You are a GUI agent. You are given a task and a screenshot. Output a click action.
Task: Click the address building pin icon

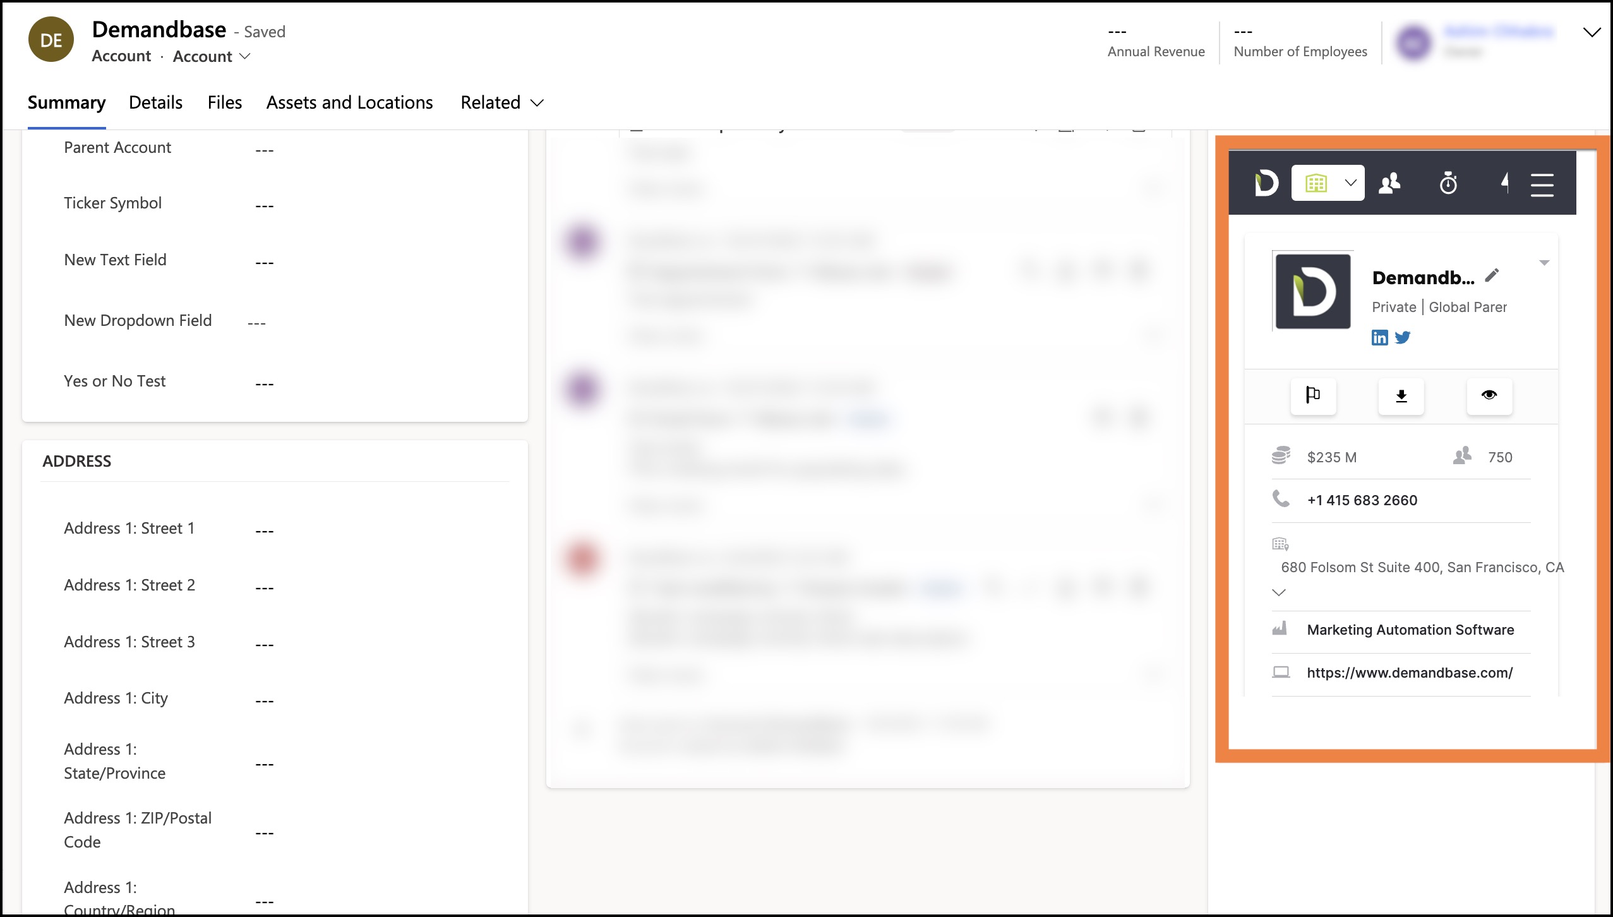coord(1280,544)
